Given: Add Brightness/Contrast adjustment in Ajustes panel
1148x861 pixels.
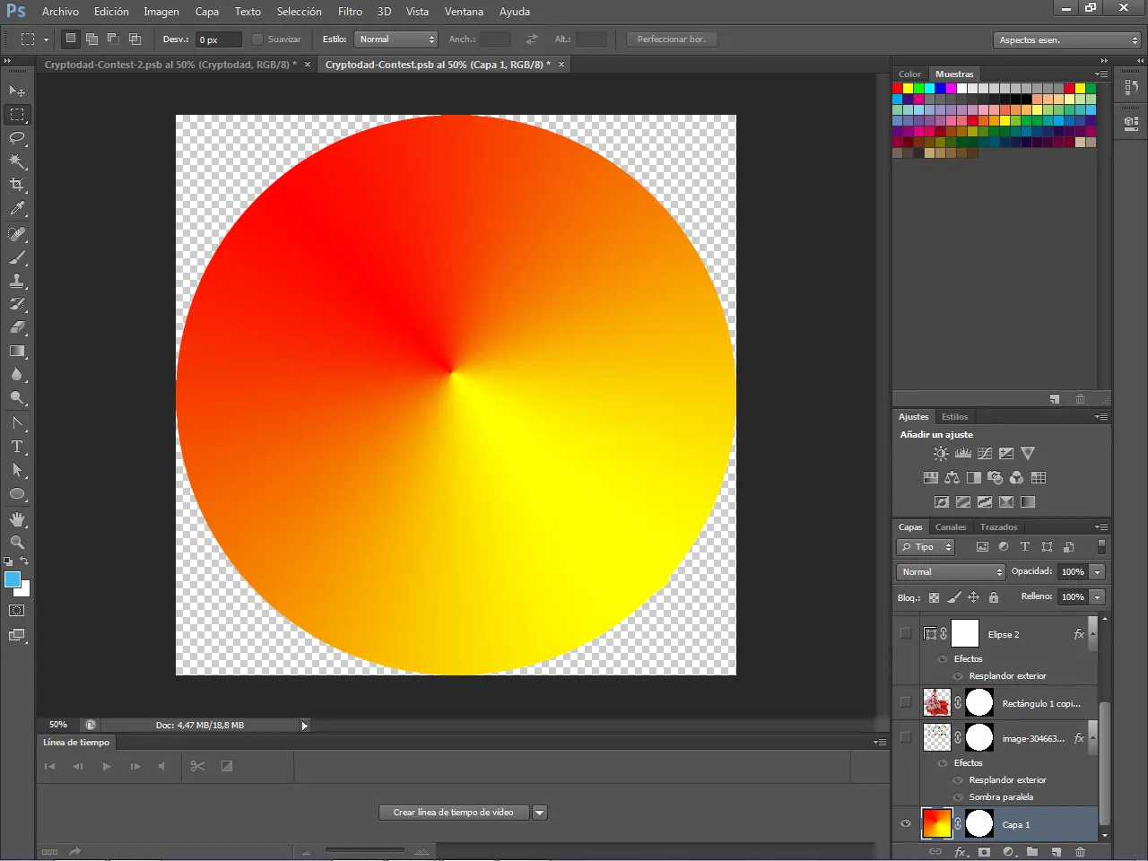Looking at the screenshot, I should click(x=941, y=454).
